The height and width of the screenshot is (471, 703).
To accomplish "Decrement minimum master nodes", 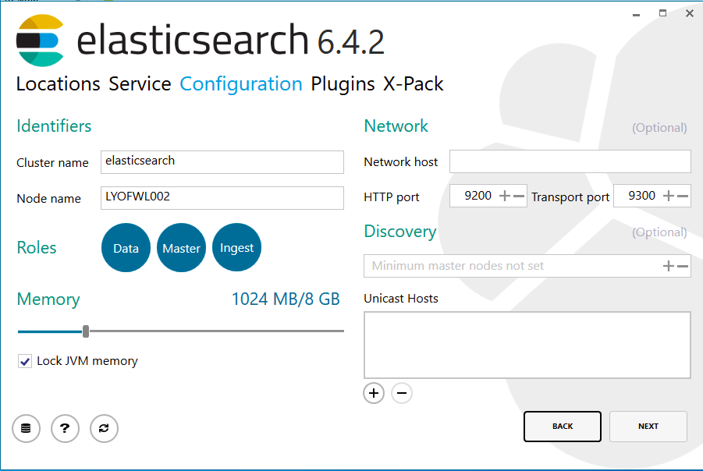I will pyautogui.click(x=683, y=266).
